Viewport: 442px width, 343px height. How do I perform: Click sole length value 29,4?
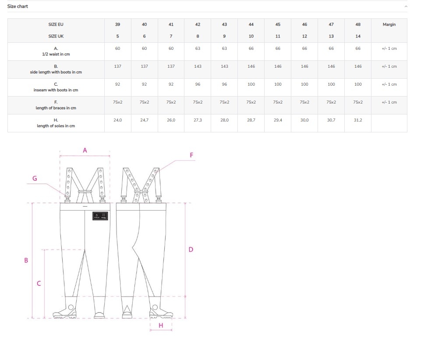coord(278,120)
